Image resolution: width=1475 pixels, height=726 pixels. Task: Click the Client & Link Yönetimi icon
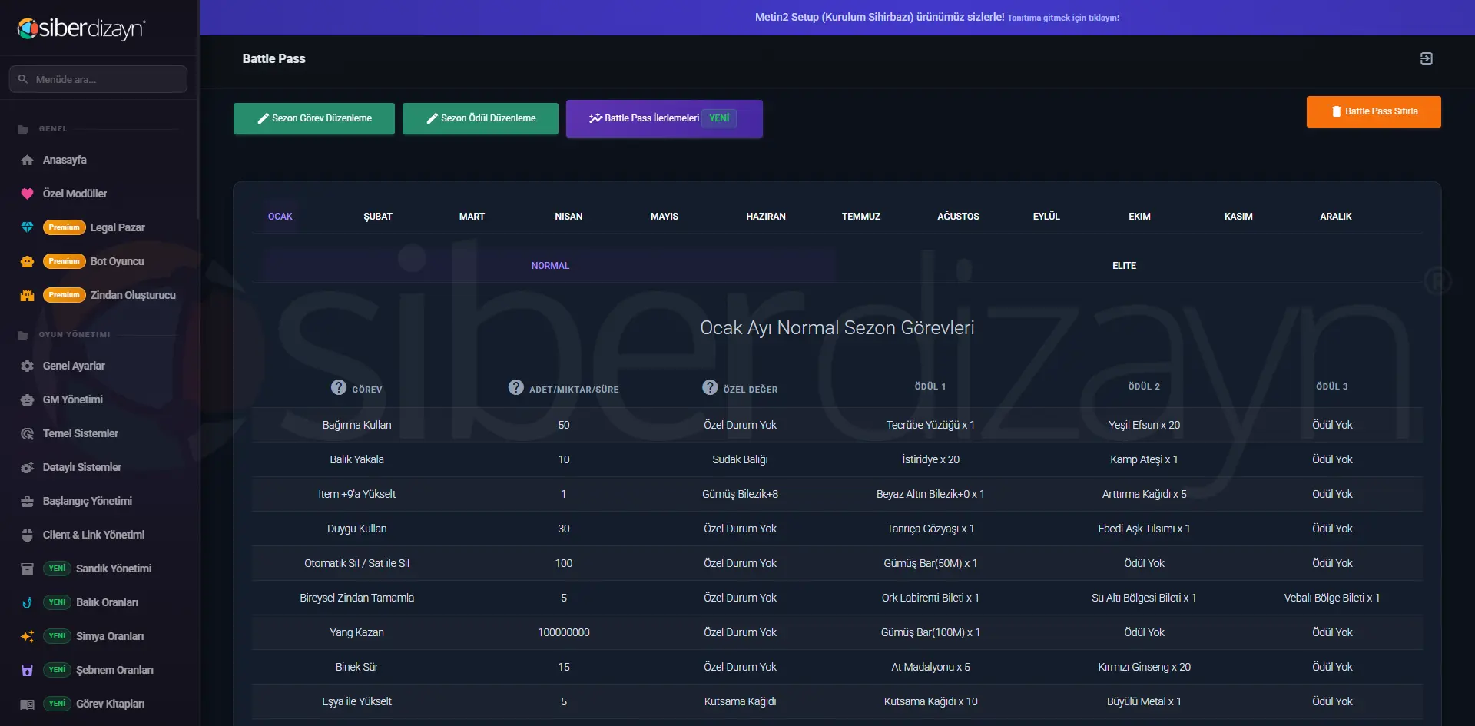(x=27, y=535)
